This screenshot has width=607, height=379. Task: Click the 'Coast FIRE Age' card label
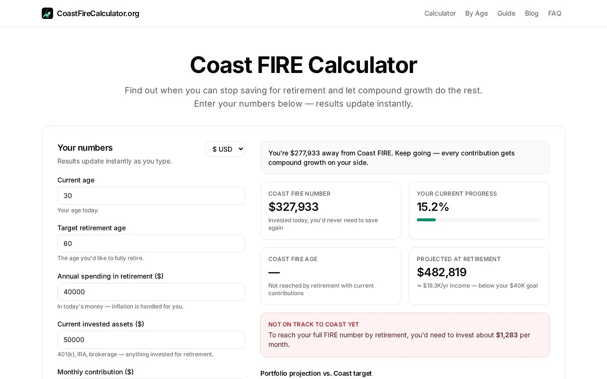(x=293, y=259)
